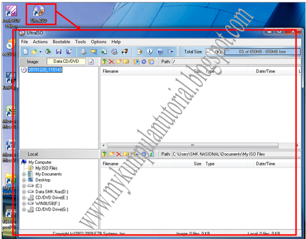Click the blue info Properties icon

(x=150, y=52)
